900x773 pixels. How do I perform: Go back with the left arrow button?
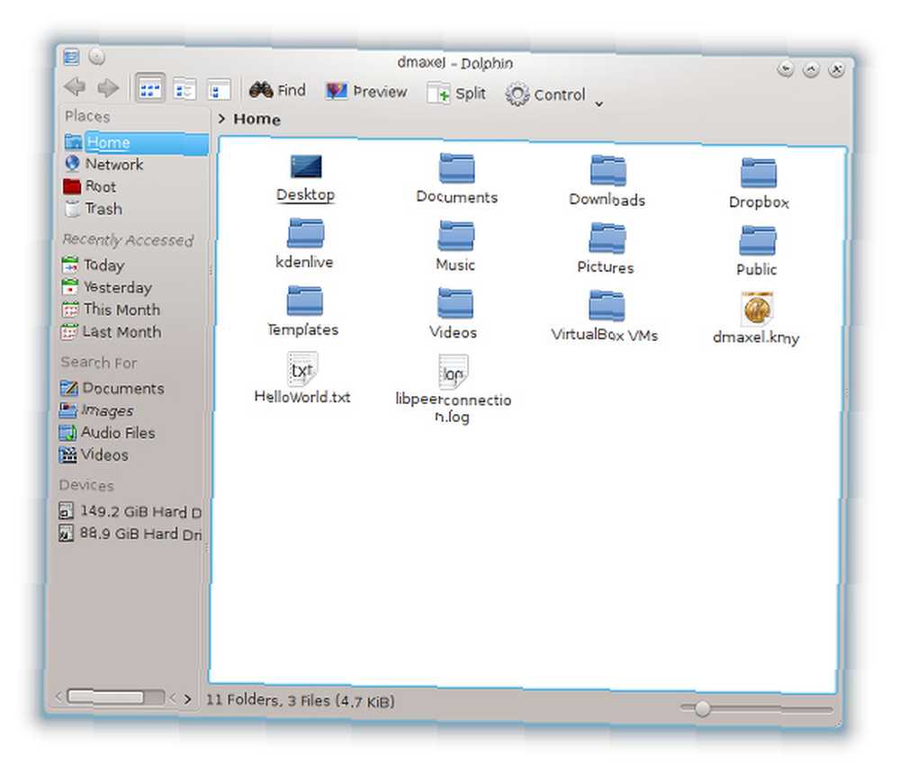pos(75,86)
